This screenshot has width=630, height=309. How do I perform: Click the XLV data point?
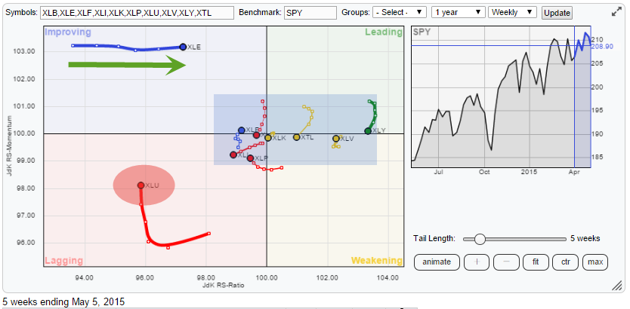[336, 139]
